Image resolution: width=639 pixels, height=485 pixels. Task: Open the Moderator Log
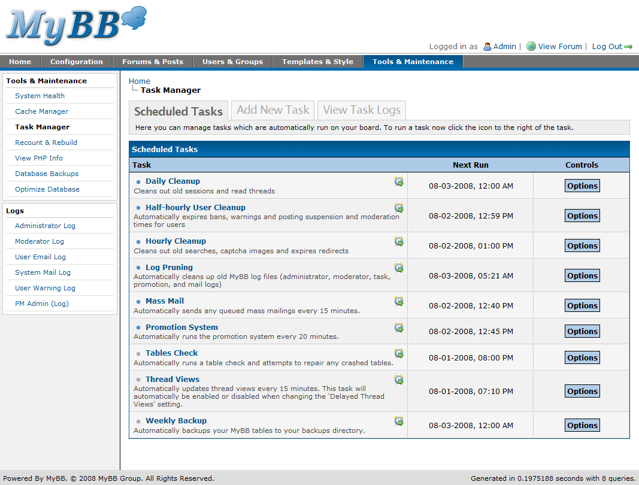point(40,241)
